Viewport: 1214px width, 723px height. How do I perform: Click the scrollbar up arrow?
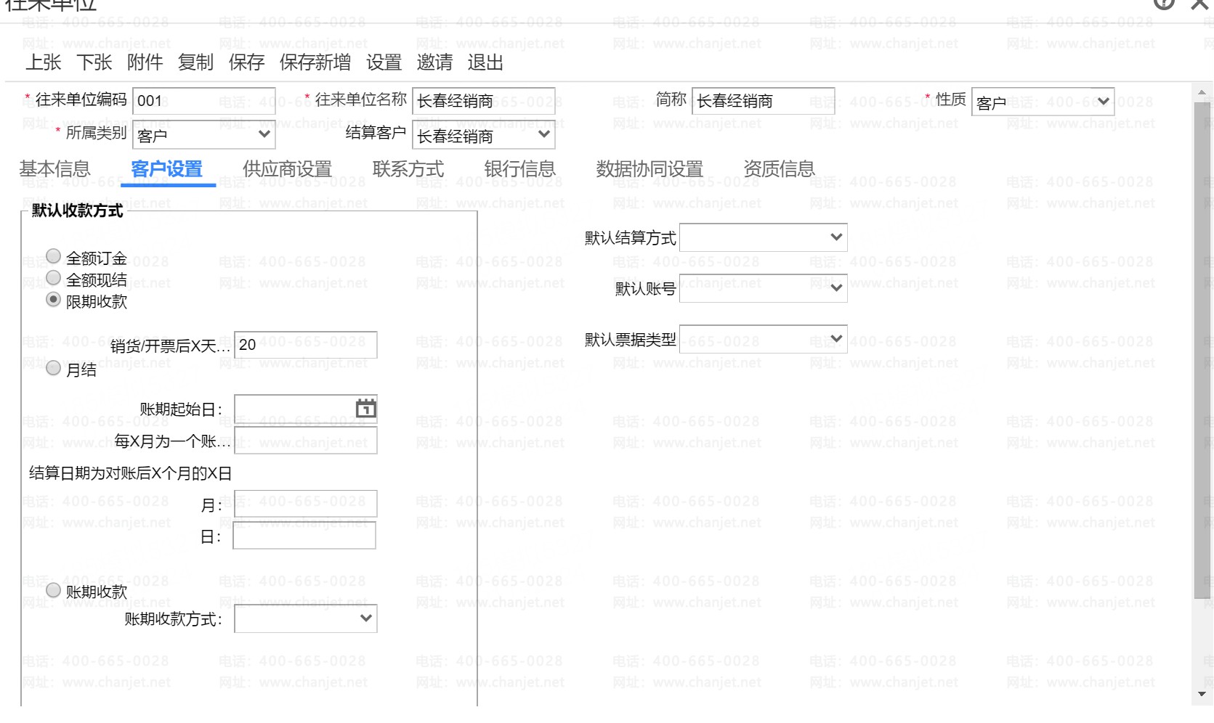pos(1202,92)
